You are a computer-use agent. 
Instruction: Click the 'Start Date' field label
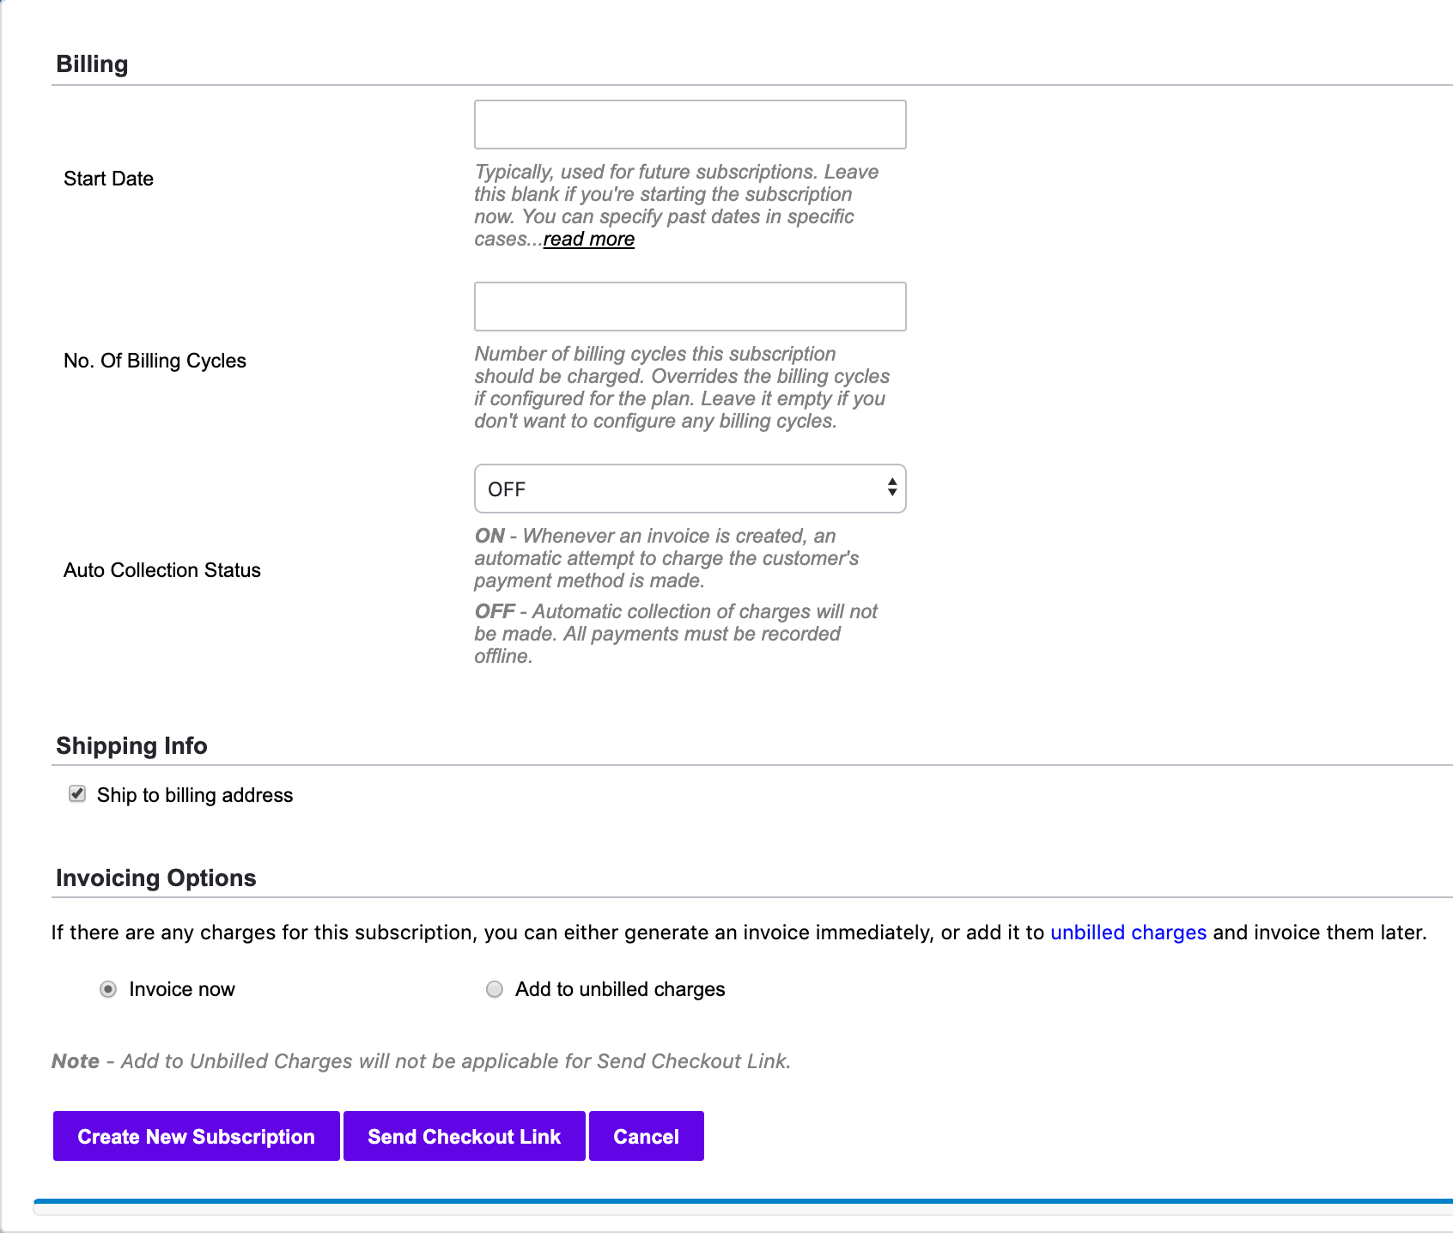click(108, 179)
